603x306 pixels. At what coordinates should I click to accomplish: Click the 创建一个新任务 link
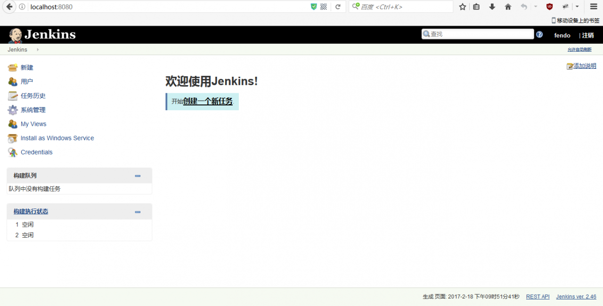[x=208, y=101]
